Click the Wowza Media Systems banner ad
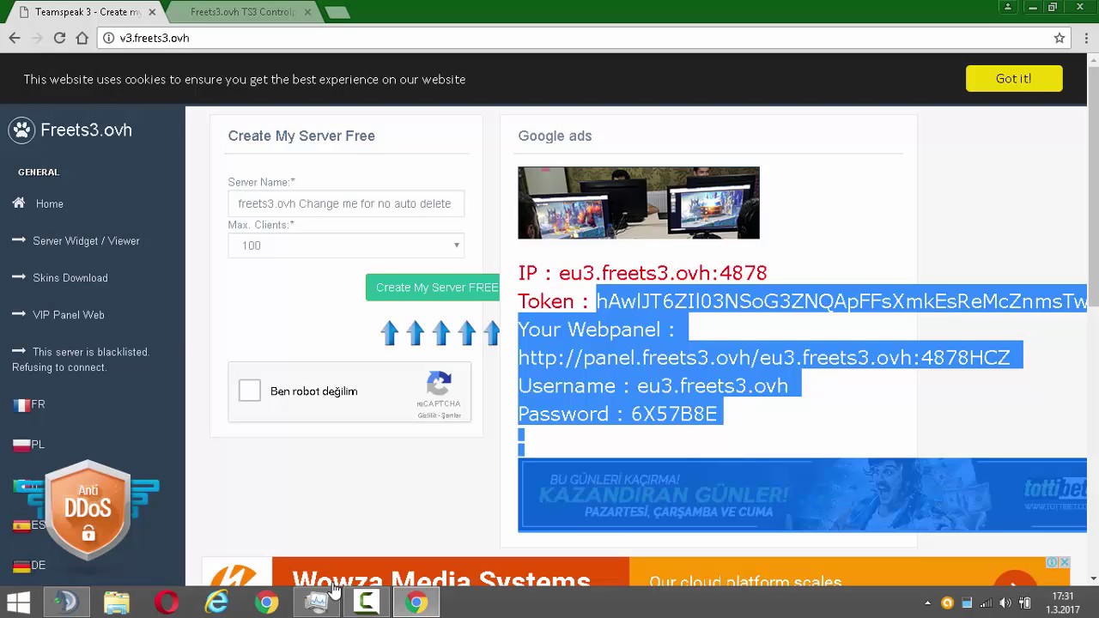1099x618 pixels. coord(635,573)
